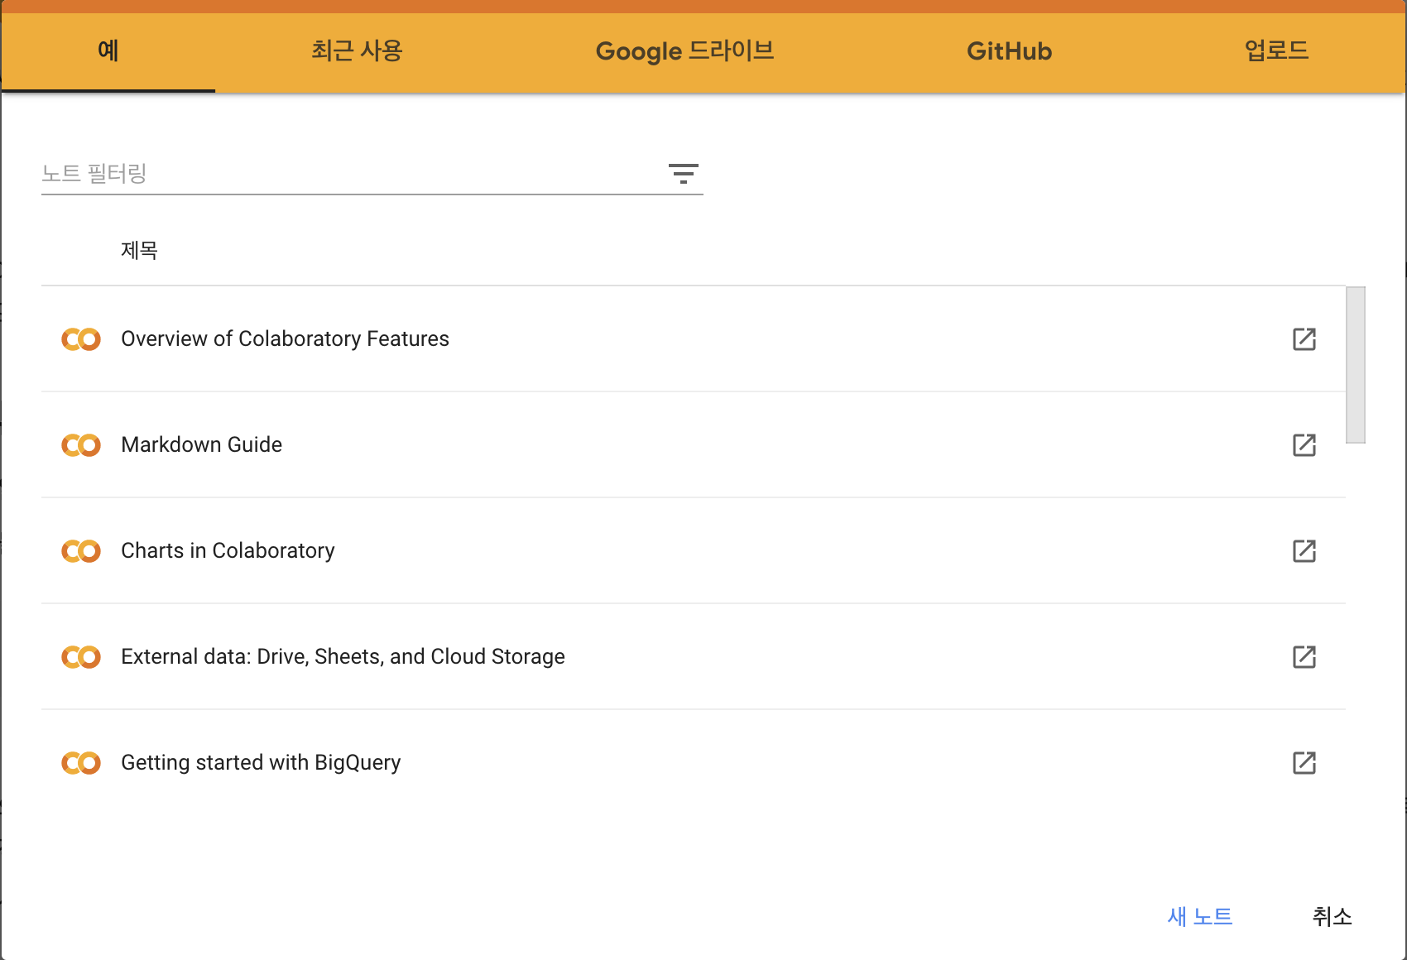
Task: Click Colab logo beside Overview of Colaboratory Features
Action: point(81,339)
